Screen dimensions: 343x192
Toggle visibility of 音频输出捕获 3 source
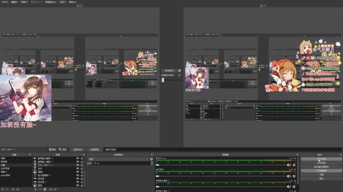pyautogui.click(x=78, y=158)
